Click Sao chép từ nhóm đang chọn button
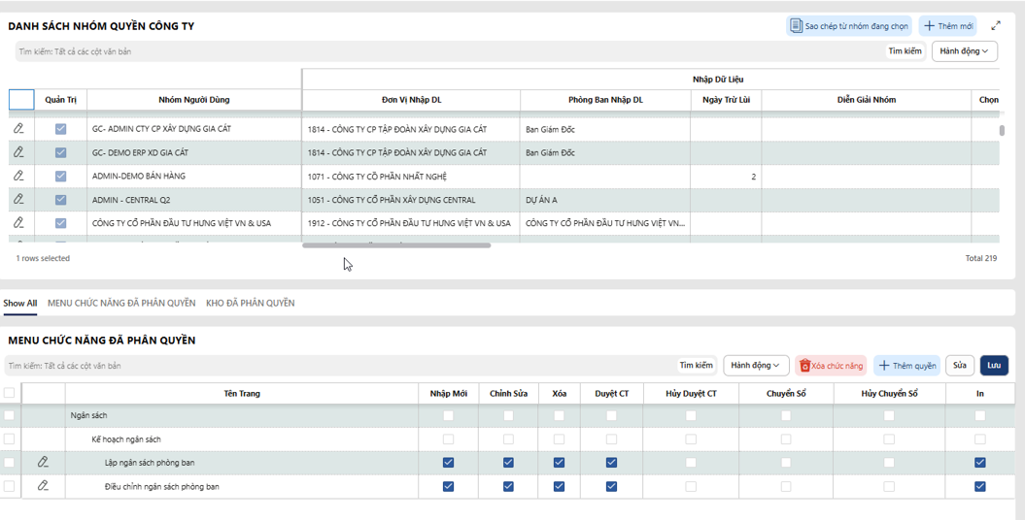 point(848,26)
